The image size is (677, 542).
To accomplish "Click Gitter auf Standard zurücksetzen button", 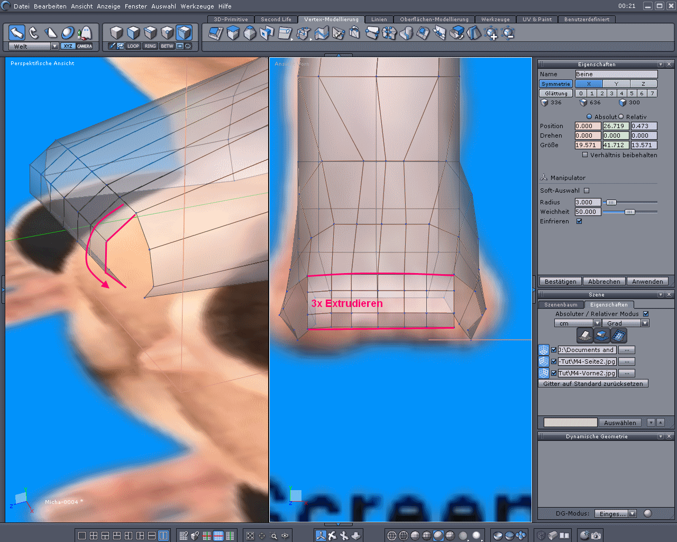I will point(593,384).
